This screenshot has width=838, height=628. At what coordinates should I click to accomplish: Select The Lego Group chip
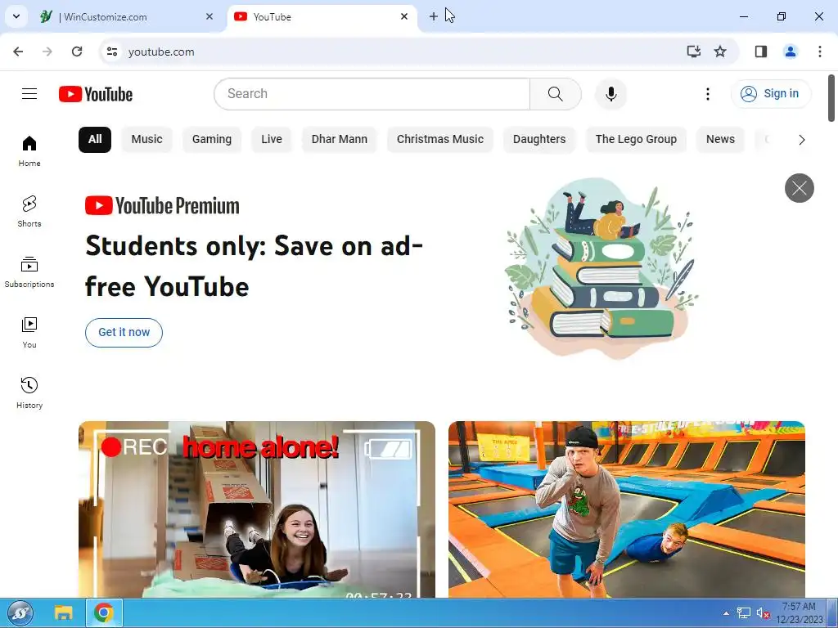pos(636,139)
